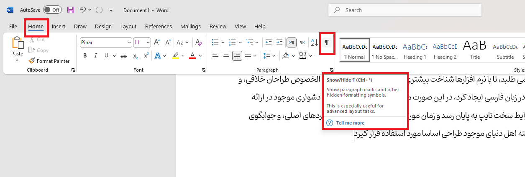Create a multilevel list

click(x=251, y=42)
